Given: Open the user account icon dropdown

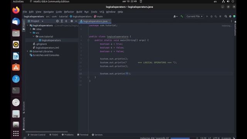Looking at the screenshot, I should coord(175,16).
